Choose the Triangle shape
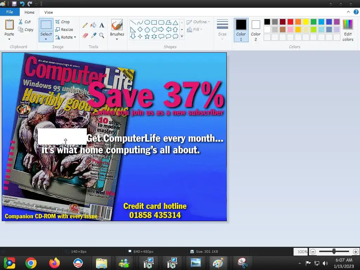 coord(176,22)
